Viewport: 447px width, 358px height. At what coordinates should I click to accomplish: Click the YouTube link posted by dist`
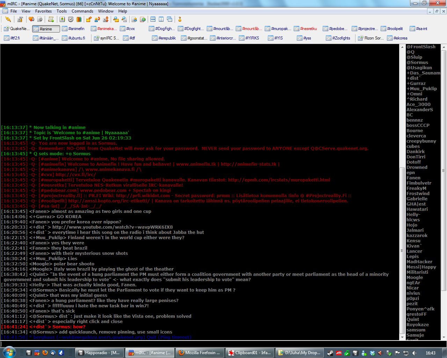pyautogui.click(x=112, y=227)
